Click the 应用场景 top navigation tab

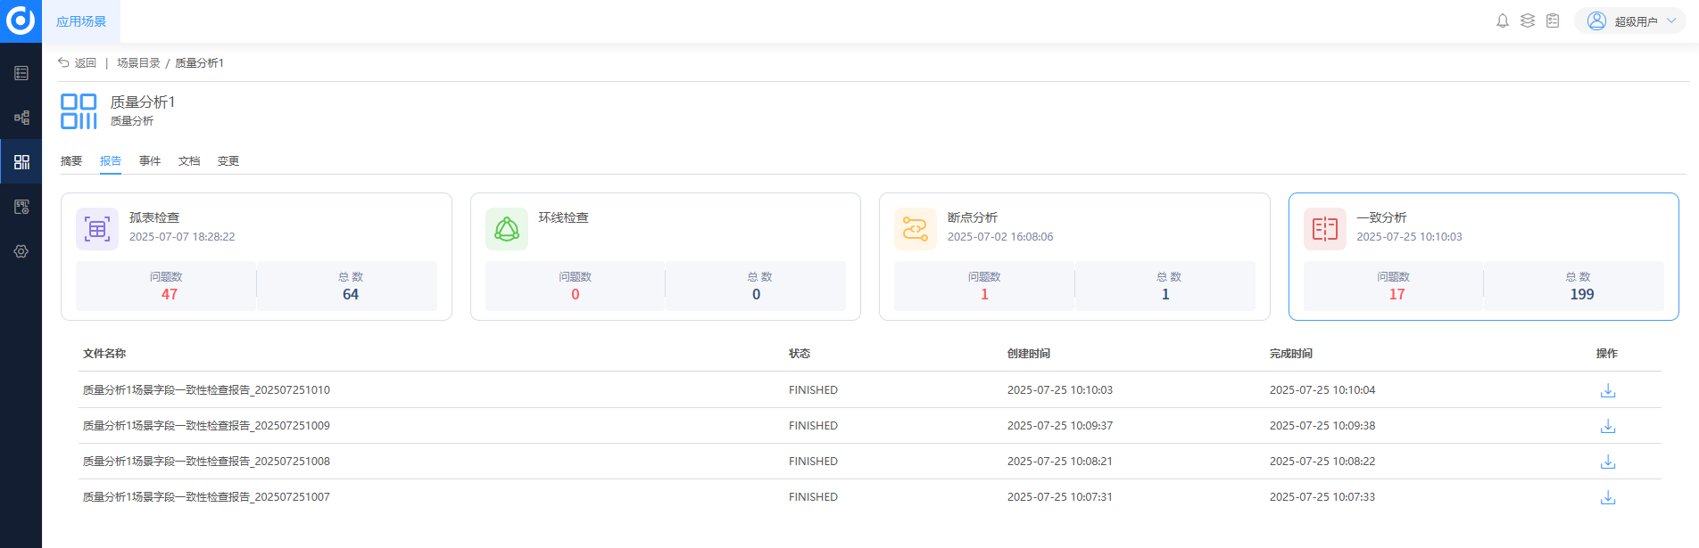point(81,21)
